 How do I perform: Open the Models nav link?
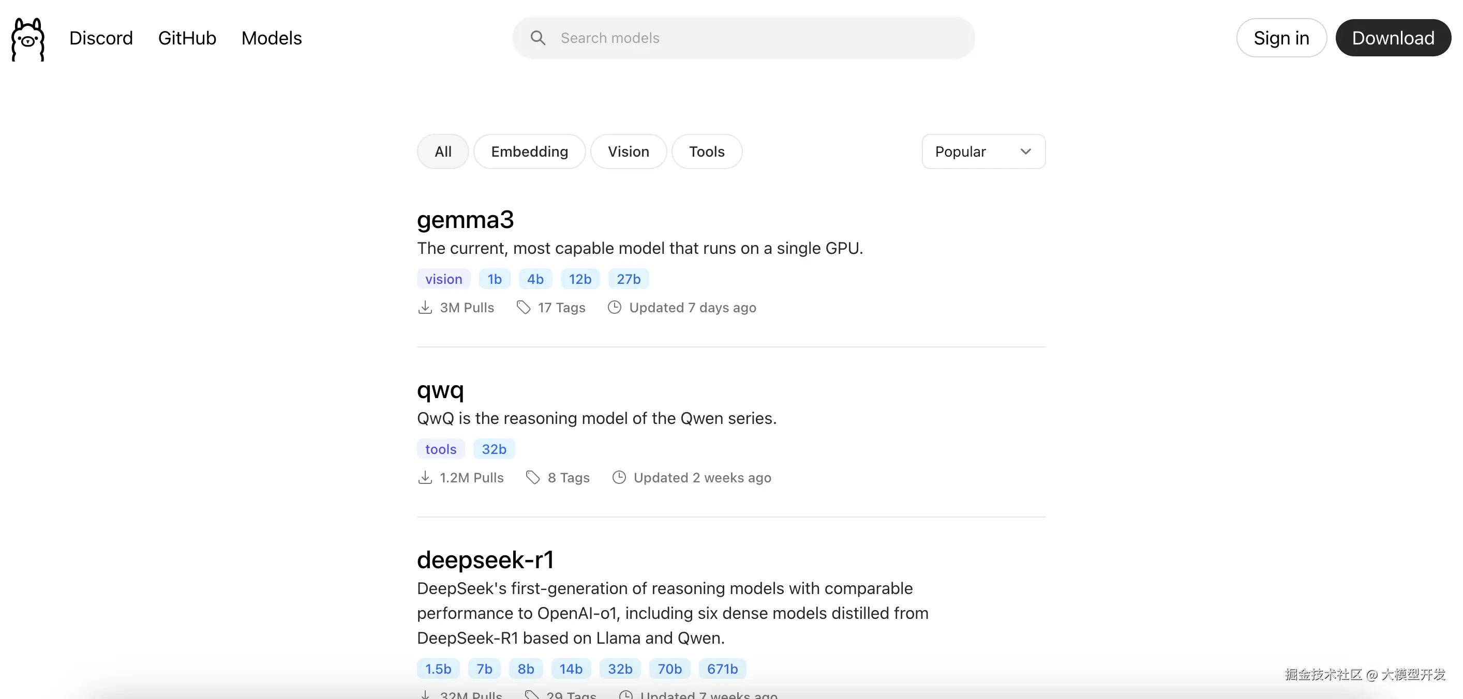click(x=272, y=38)
